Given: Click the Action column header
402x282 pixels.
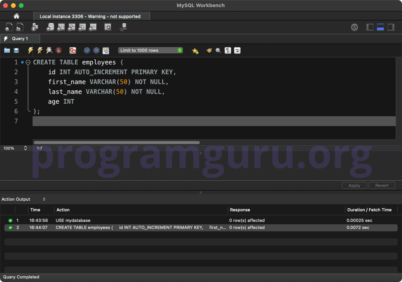Looking at the screenshot, I should point(63,210).
